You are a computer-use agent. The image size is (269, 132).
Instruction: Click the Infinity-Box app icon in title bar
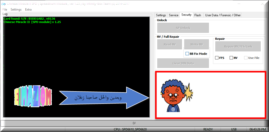click(x=3, y=4)
